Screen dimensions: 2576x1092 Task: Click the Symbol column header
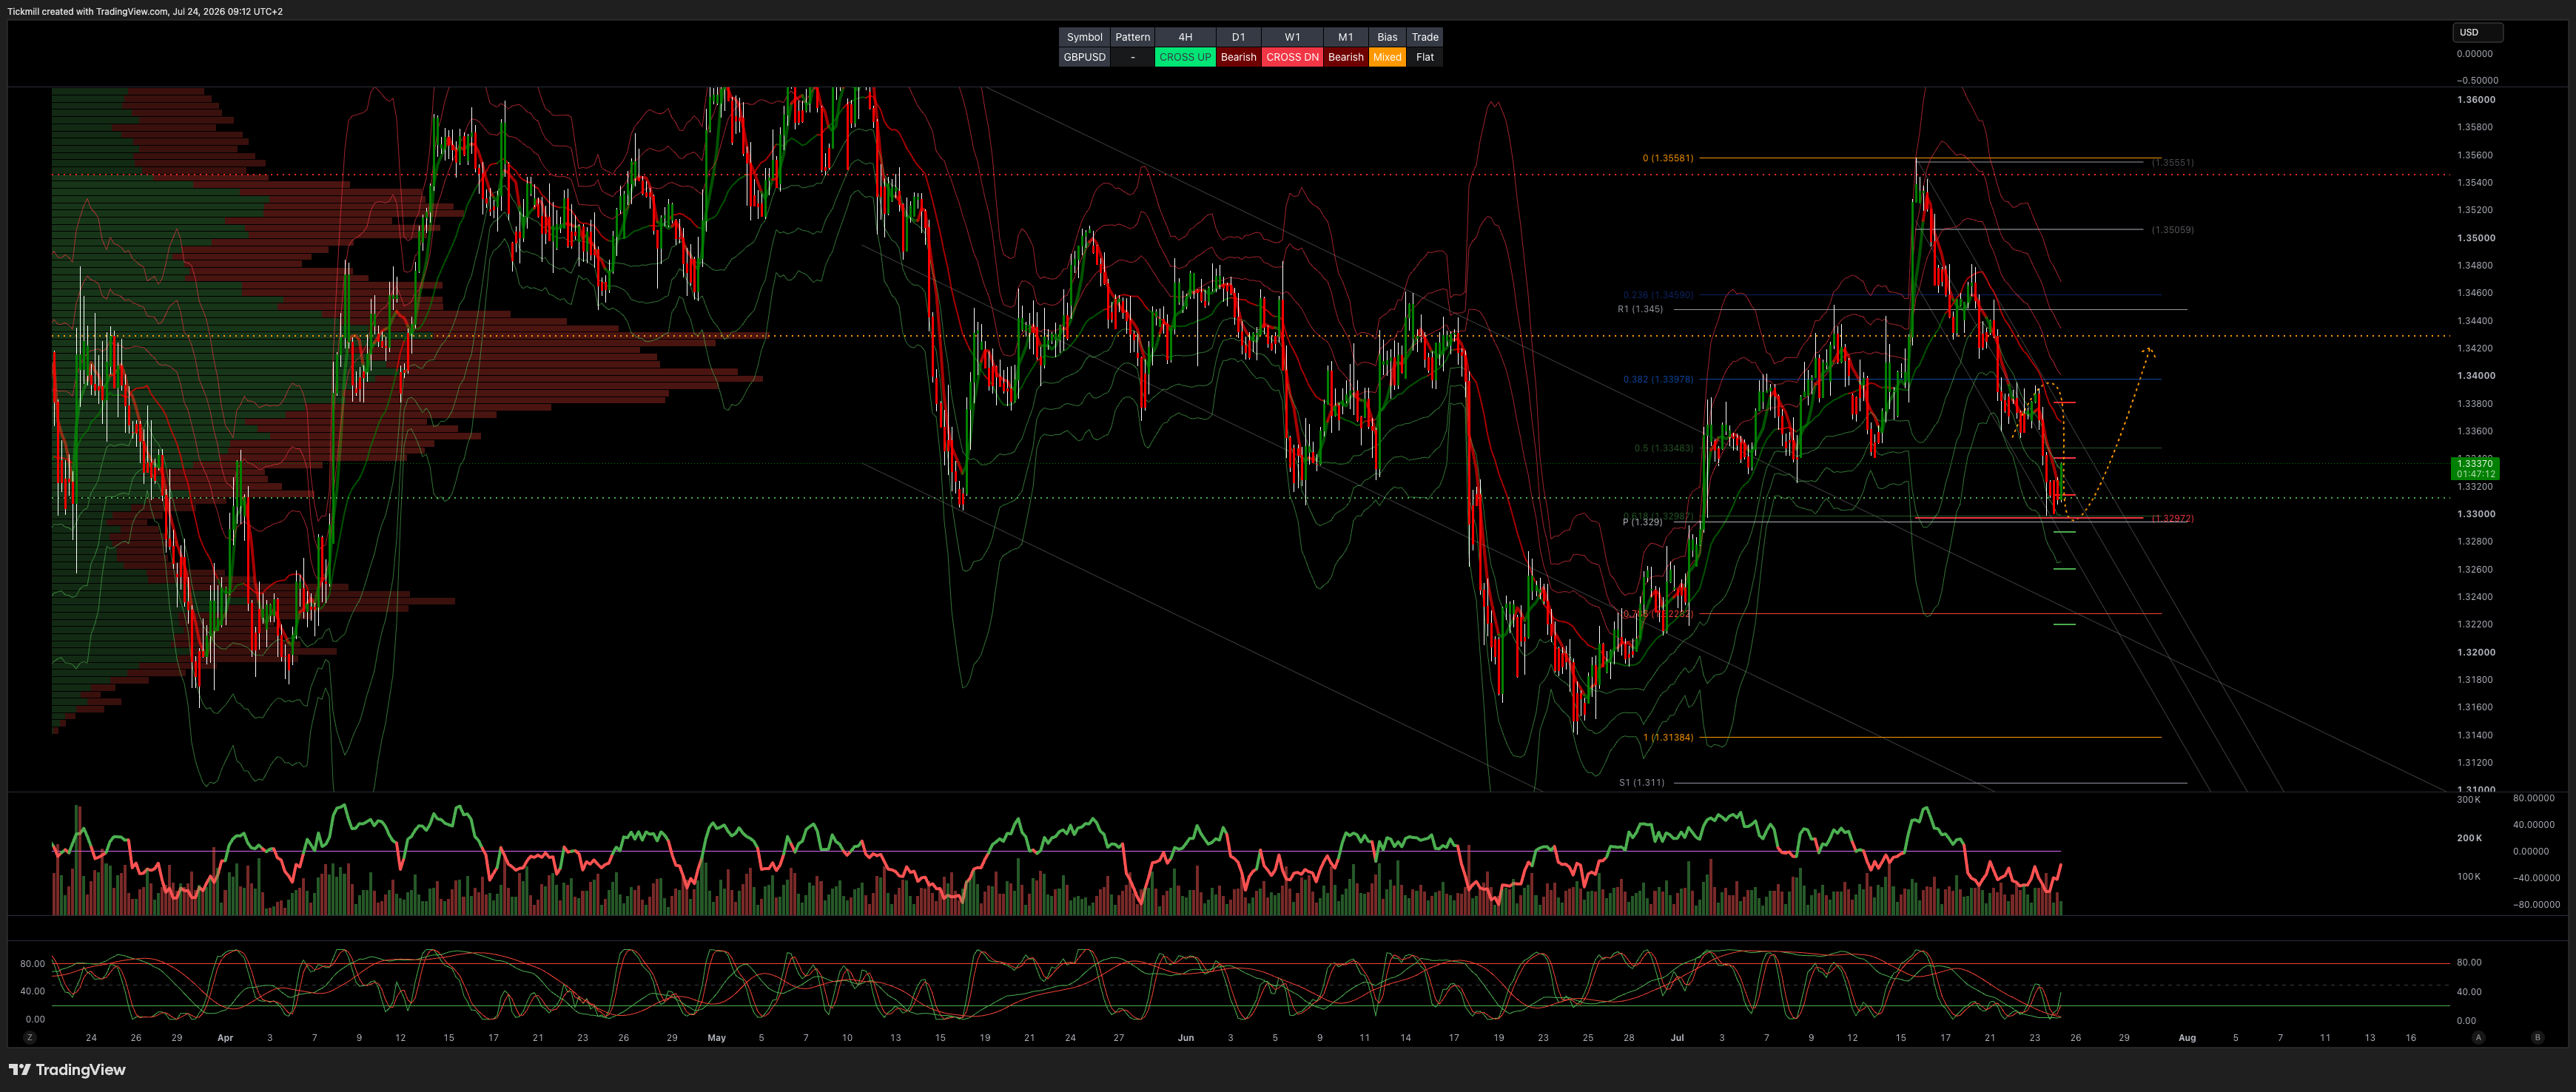[1084, 37]
